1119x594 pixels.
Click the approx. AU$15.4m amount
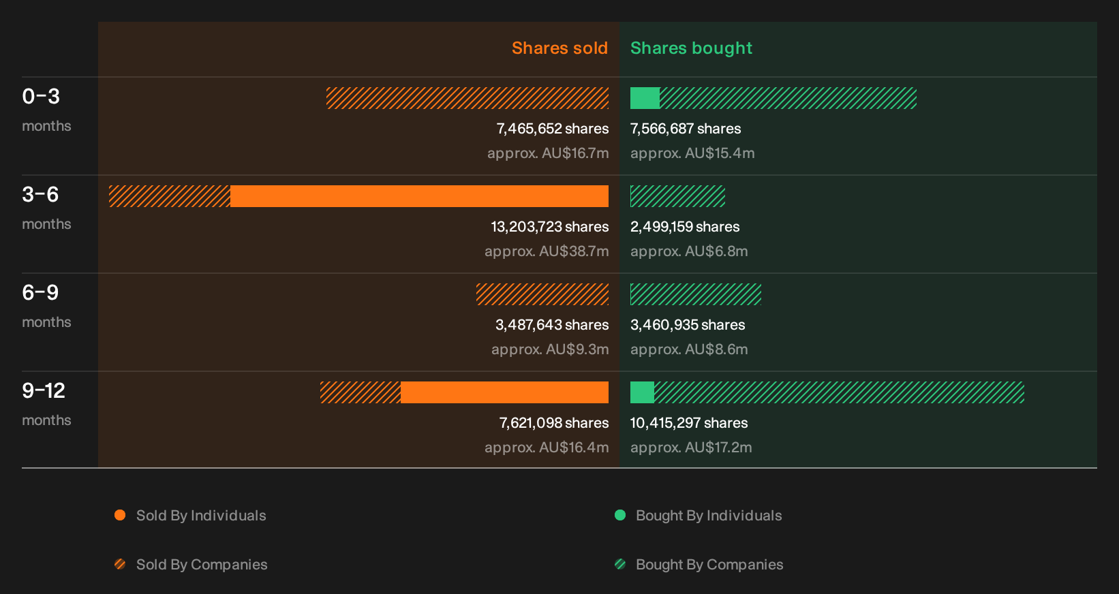(692, 153)
